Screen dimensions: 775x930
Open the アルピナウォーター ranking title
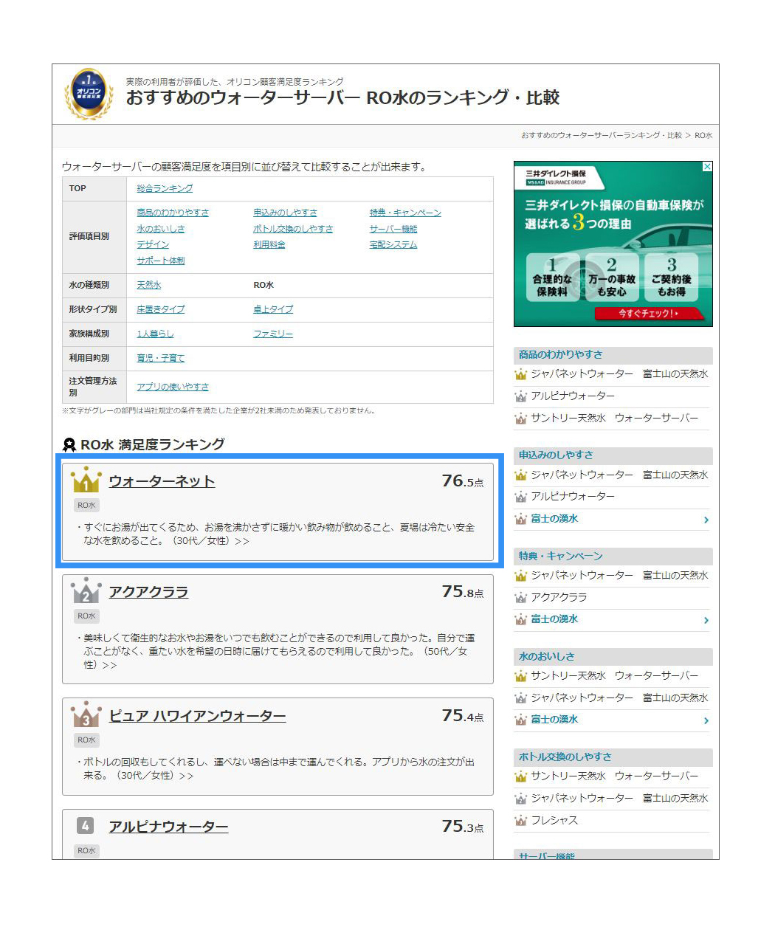click(x=168, y=827)
